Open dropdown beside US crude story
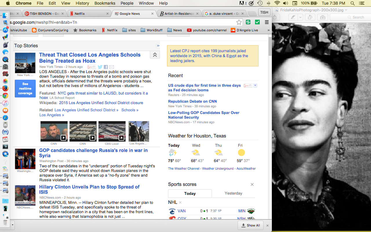Viewport: 371px width, 232px height. pos(255,86)
